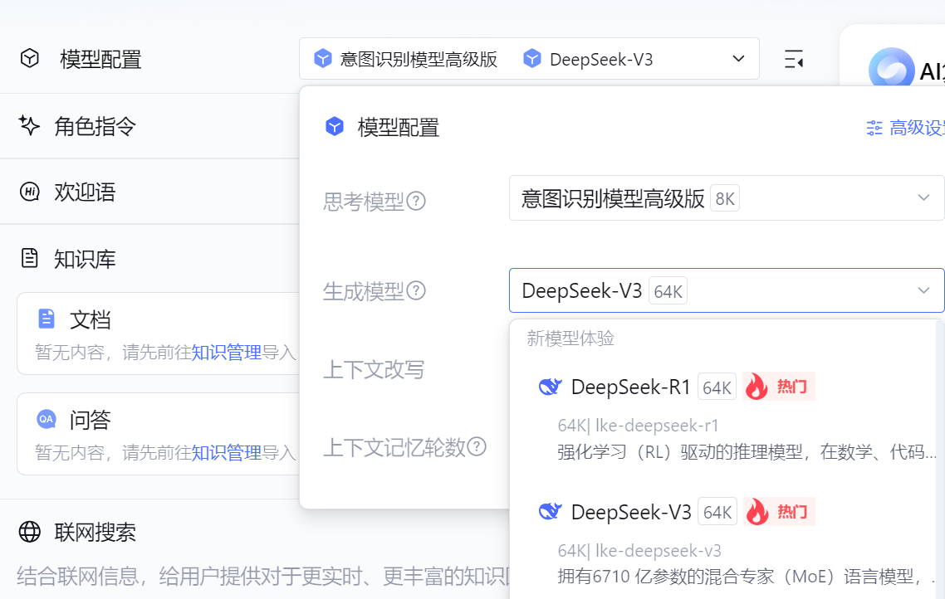Screen dimensions: 945x599
Task: Click the lke-deepseek-v3 model ID text
Action: pyautogui.click(x=659, y=551)
